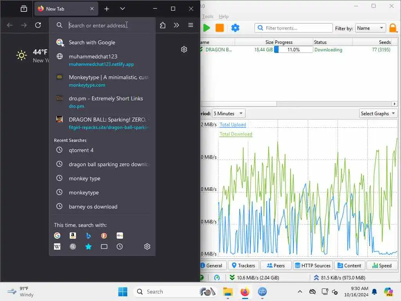401x301 pixels.
Task: Open qBittorrent Tools menu
Action: [x=208, y=16]
